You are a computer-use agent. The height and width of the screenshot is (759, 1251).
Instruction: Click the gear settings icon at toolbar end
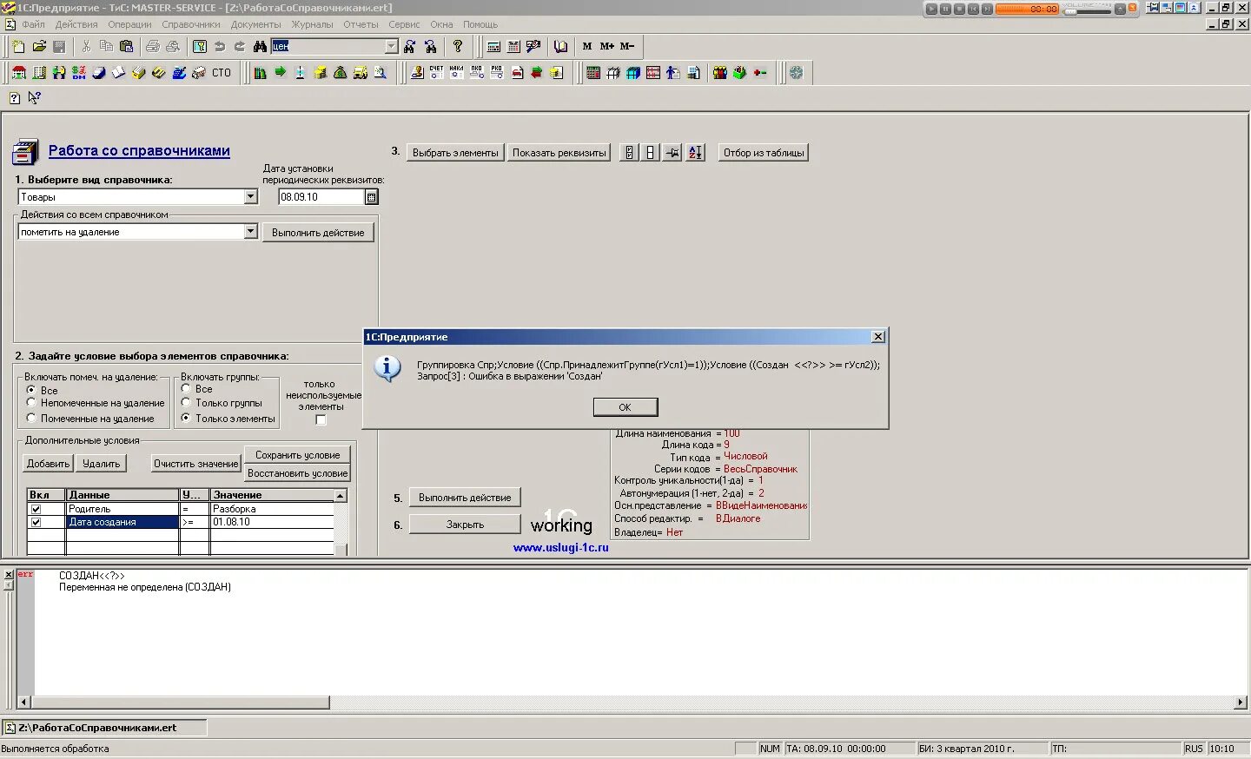(x=796, y=73)
